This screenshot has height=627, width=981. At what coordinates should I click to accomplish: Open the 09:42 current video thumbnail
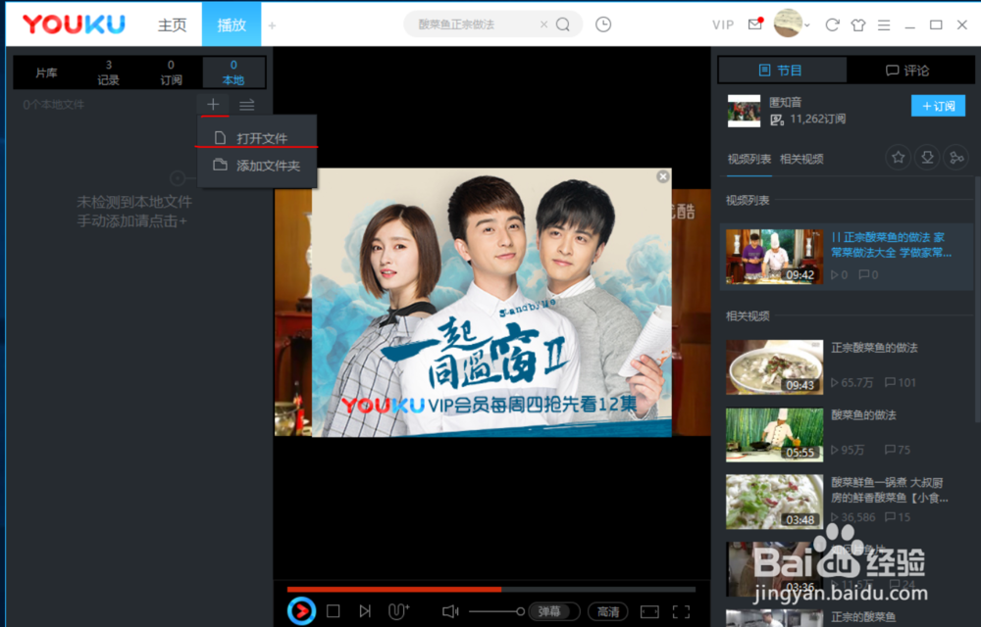pyautogui.click(x=775, y=257)
